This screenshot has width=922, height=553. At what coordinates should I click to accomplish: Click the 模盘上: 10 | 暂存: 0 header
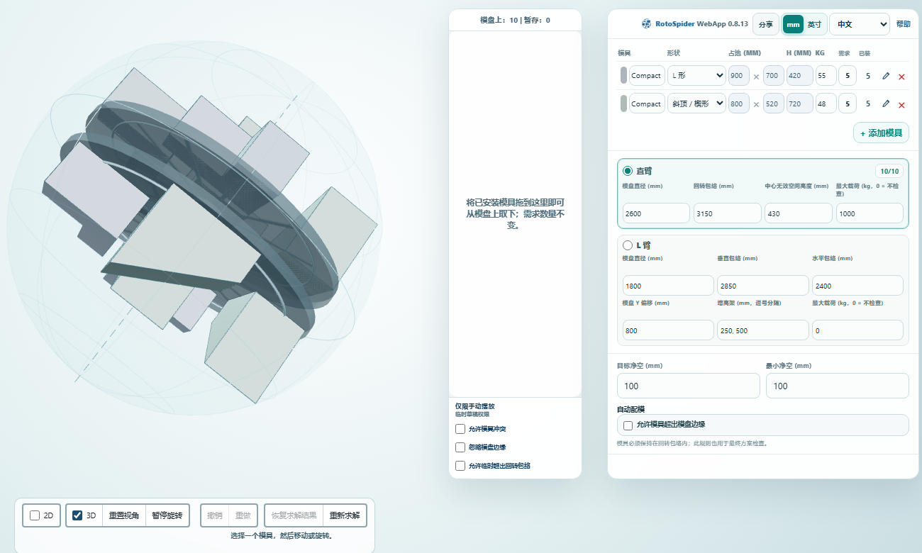point(515,21)
